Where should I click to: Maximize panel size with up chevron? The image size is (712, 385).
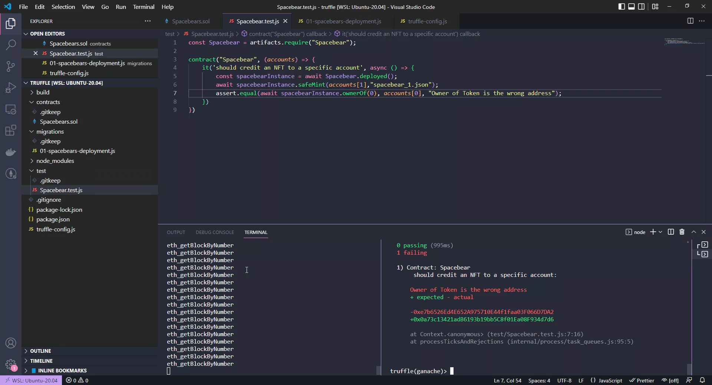coord(693,232)
